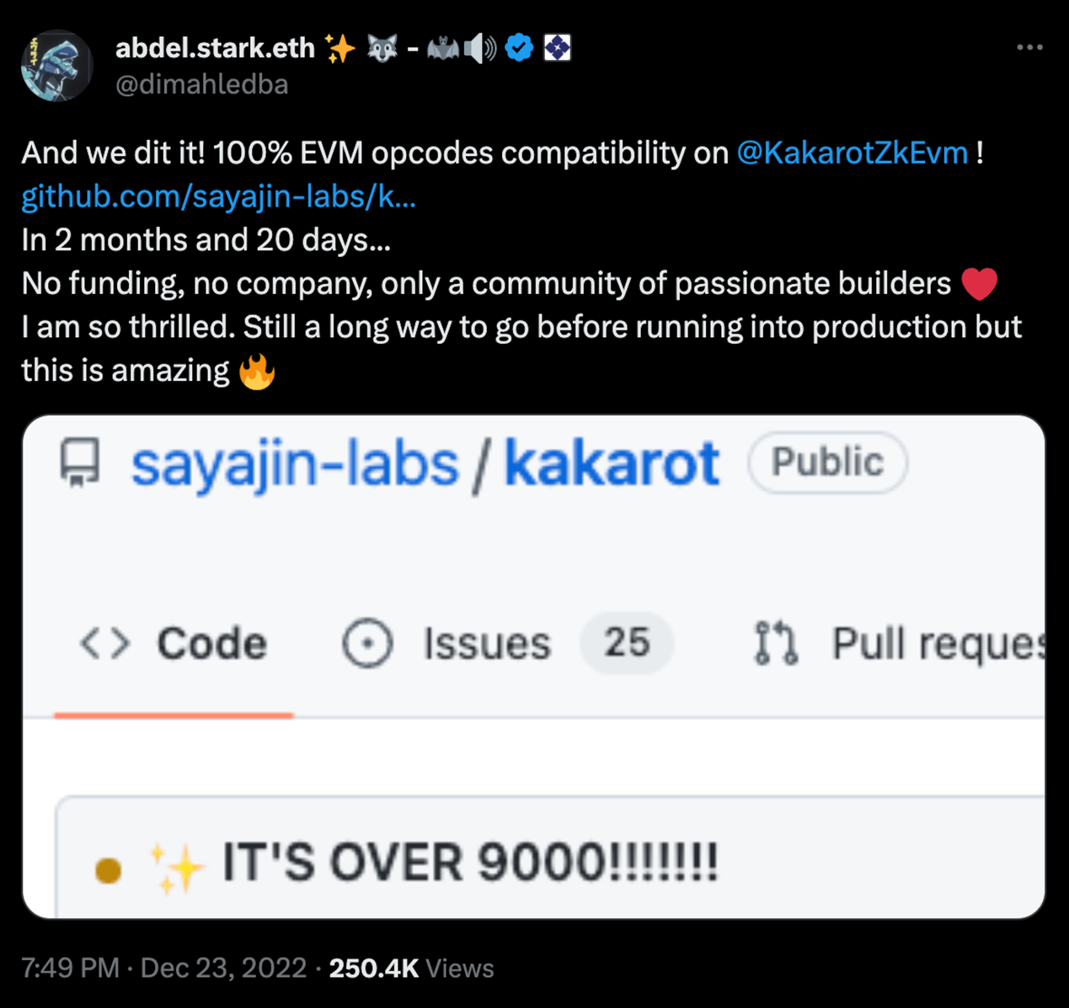Click the Issues count badge 25
The width and height of the screenshot is (1069, 1008).
[x=627, y=643]
